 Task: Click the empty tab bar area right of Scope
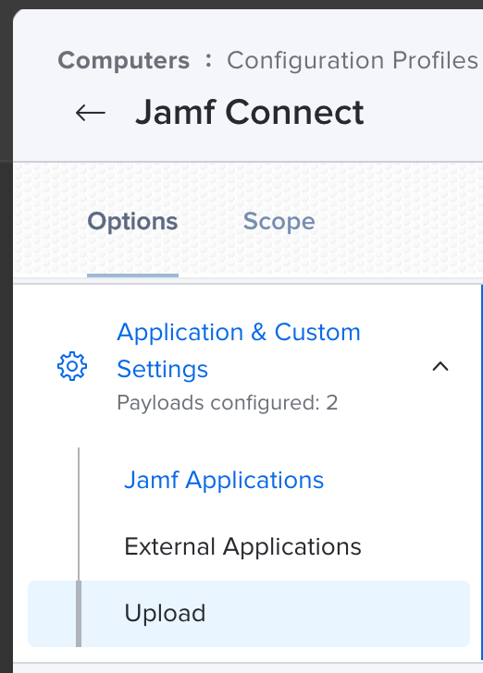(x=400, y=222)
